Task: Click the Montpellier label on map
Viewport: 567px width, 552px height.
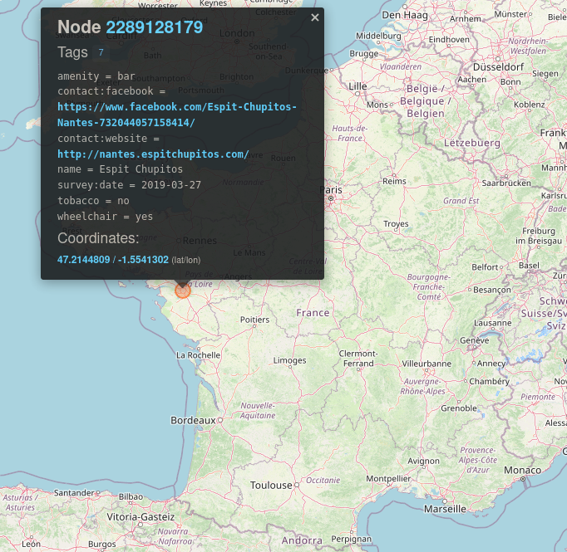Action: click(388, 479)
